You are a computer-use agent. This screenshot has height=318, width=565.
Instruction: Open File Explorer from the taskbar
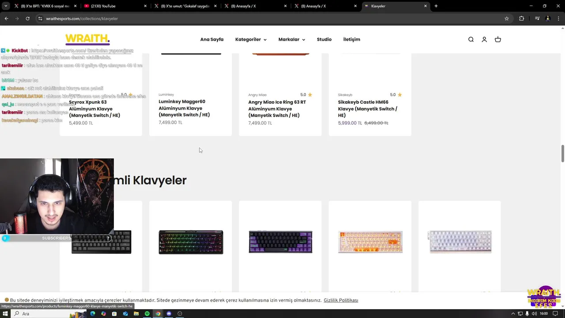pos(136,314)
